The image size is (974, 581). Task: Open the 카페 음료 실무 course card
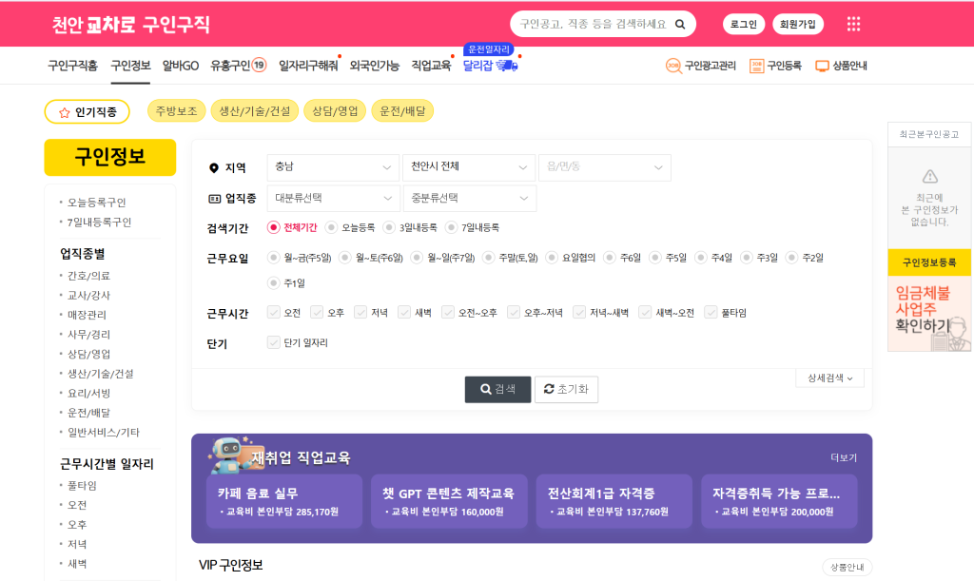(283, 501)
